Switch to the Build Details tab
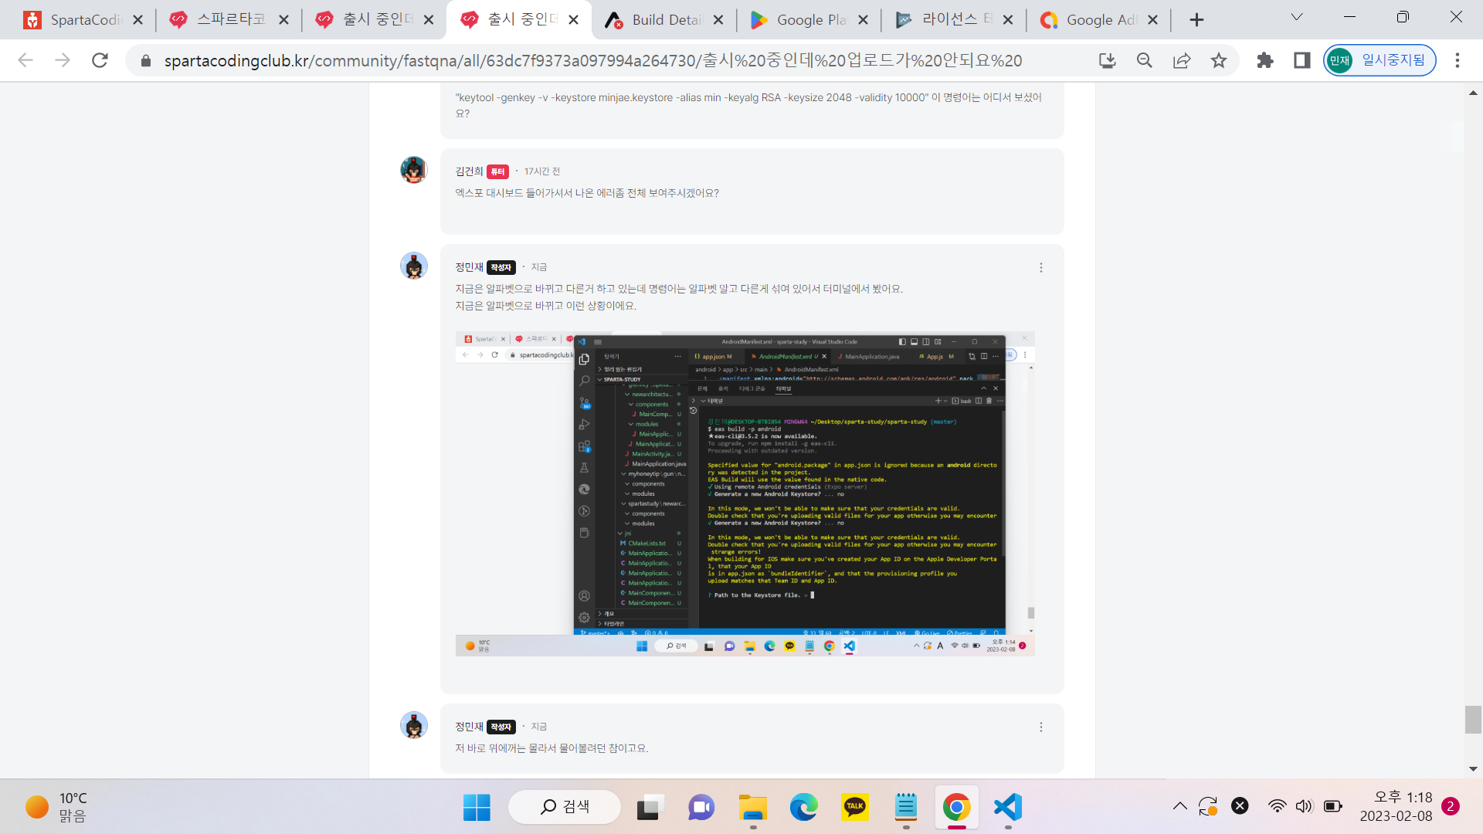 click(x=664, y=20)
